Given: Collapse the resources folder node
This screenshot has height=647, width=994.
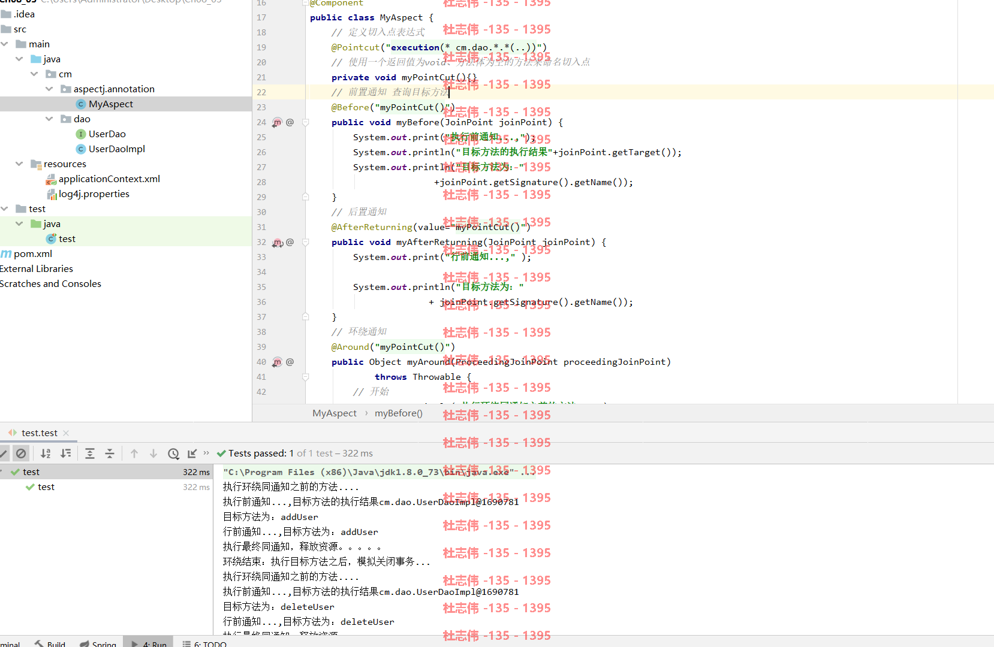Looking at the screenshot, I should tap(19, 164).
